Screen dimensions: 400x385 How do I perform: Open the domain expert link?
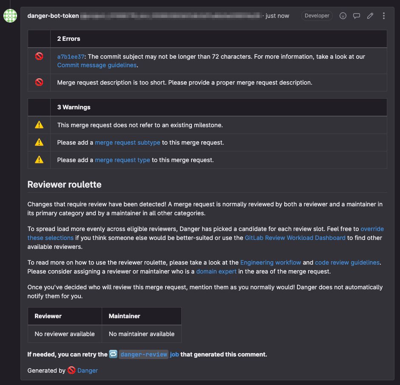tap(216, 271)
